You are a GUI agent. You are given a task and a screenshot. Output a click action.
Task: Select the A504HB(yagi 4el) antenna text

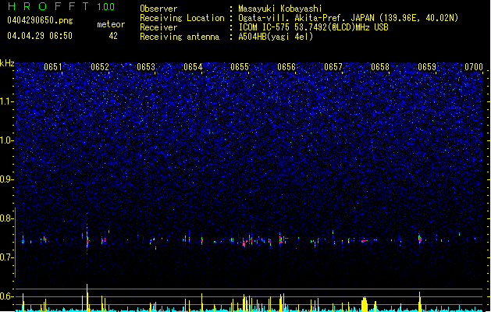pos(276,37)
